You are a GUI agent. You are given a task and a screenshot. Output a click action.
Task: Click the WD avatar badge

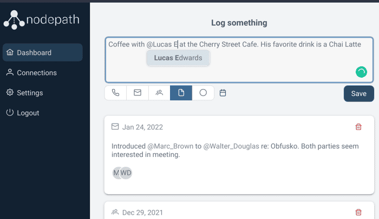point(126,173)
